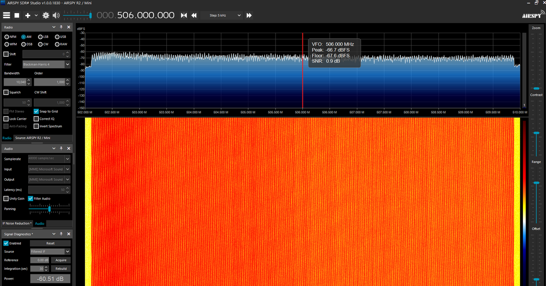Select RAW demodulation mode

[61, 44]
